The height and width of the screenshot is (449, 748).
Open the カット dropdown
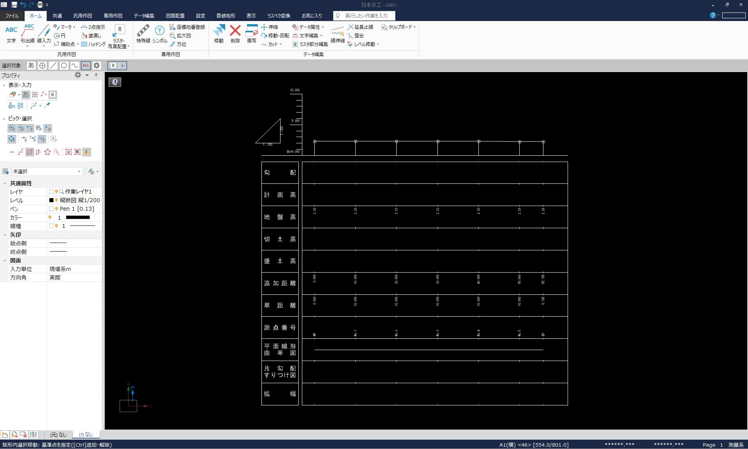[x=280, y=44]
